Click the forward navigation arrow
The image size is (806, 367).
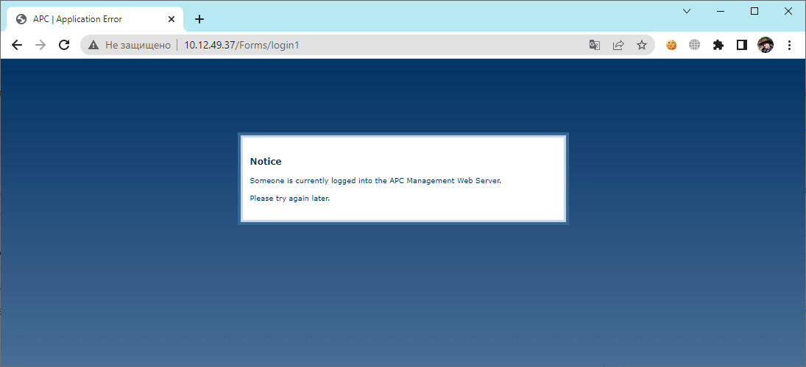40,45
